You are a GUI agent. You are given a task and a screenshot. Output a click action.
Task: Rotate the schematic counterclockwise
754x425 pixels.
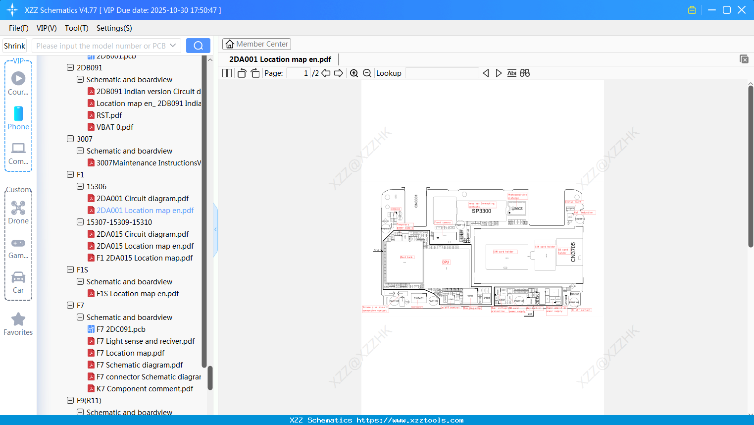(241, 73)
